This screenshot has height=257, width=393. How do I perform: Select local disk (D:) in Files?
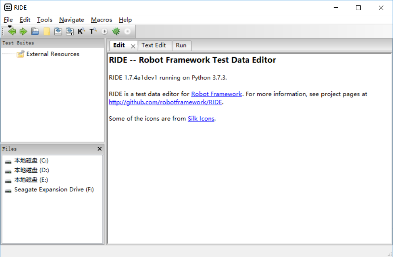[x=32, y=170]
